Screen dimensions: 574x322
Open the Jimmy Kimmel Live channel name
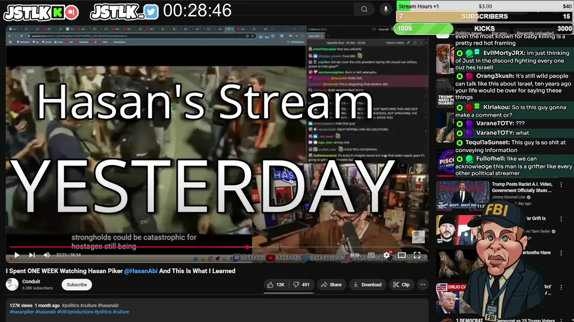[x=509, y=197]
